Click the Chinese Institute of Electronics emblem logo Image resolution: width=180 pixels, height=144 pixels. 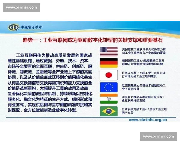pyautogui.click(x=13, y=27)
